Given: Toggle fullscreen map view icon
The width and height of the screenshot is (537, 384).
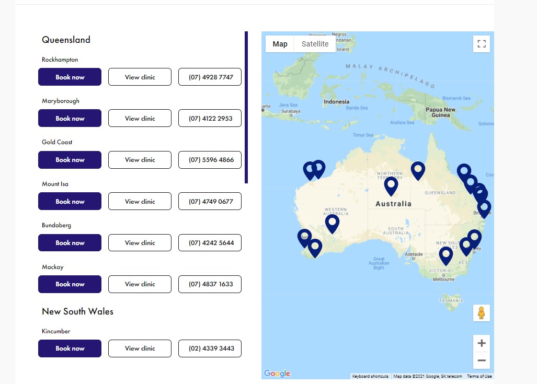Looking at the screenshot, I should [482, 44].
